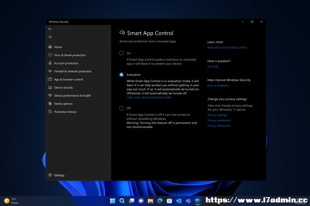This screenshot has width=310, height=206.
Task: View Protection history
Action: pyautogui.click(x=65, y=112)
